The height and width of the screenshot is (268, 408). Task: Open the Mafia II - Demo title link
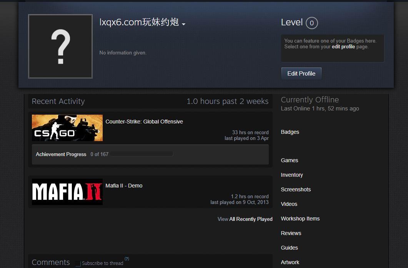pyautogui.click(x=124, y=186)
